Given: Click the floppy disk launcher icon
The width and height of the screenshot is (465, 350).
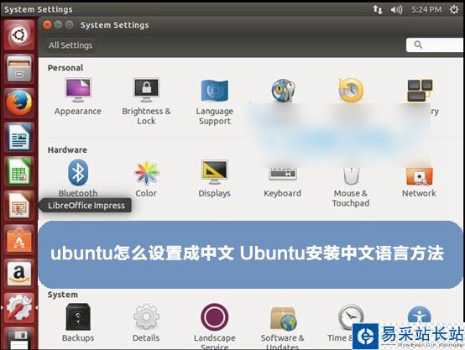Looking at the screenshot, I should pyautogui.click(x=19, y=339).
